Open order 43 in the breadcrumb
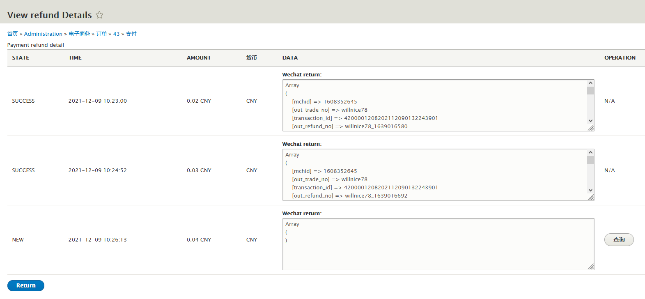645x299 pixels. 116,34
